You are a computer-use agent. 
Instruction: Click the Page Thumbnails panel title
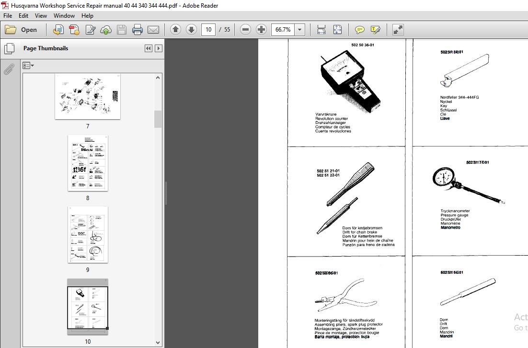point(46,48)
